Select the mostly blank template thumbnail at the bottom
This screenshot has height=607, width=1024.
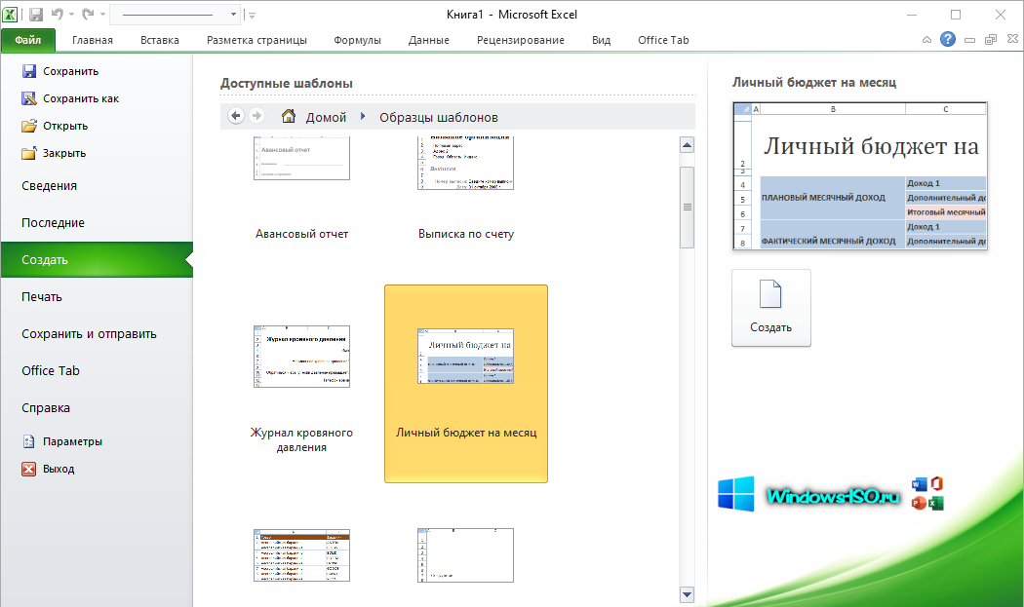pos(465,555)
